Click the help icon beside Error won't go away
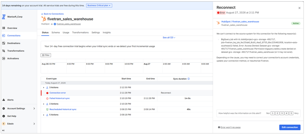The height and width of the screenshot is (134, 305). pos(219,127)
